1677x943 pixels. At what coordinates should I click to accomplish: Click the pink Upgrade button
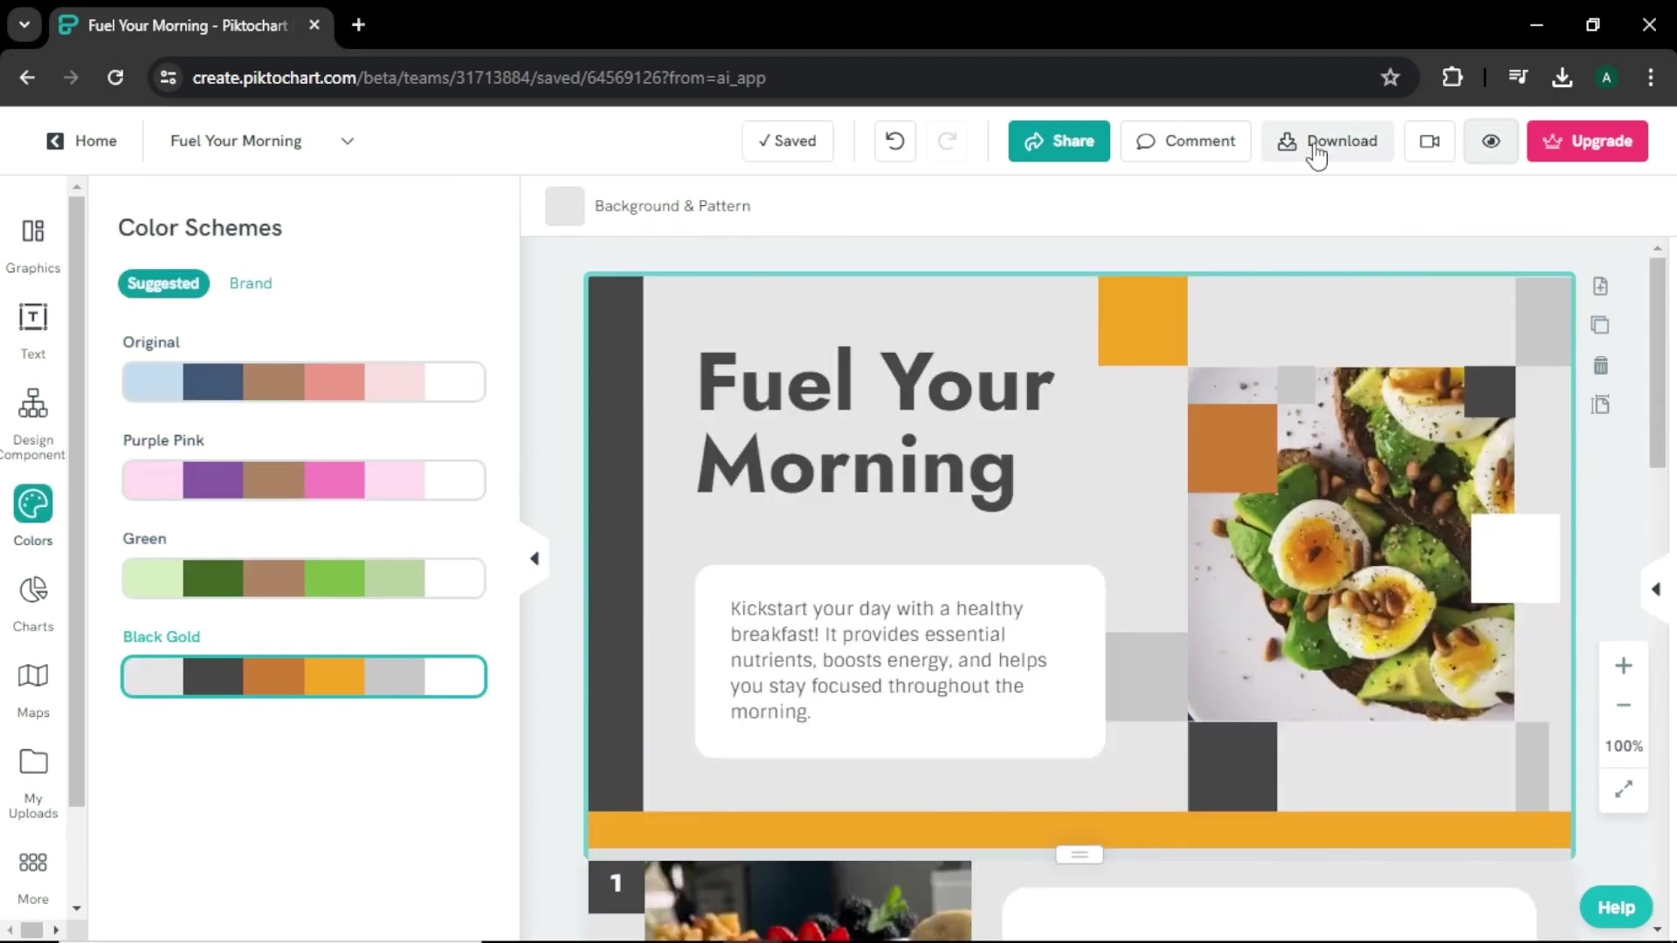pyautogui.click(x=1587, y=141)
